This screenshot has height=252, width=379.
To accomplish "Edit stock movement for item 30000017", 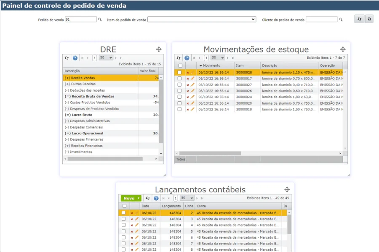I will click(x=192, y=79).
